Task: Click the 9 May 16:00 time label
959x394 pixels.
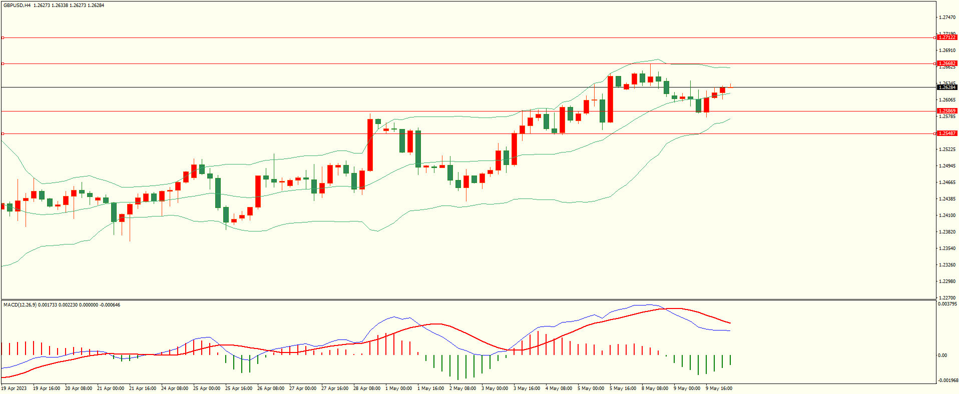Action: point(719,388)
